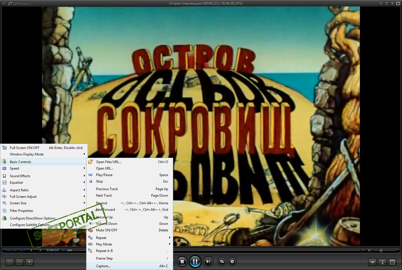Expand the Equalizer submenu arrow

tap(84, 182)
